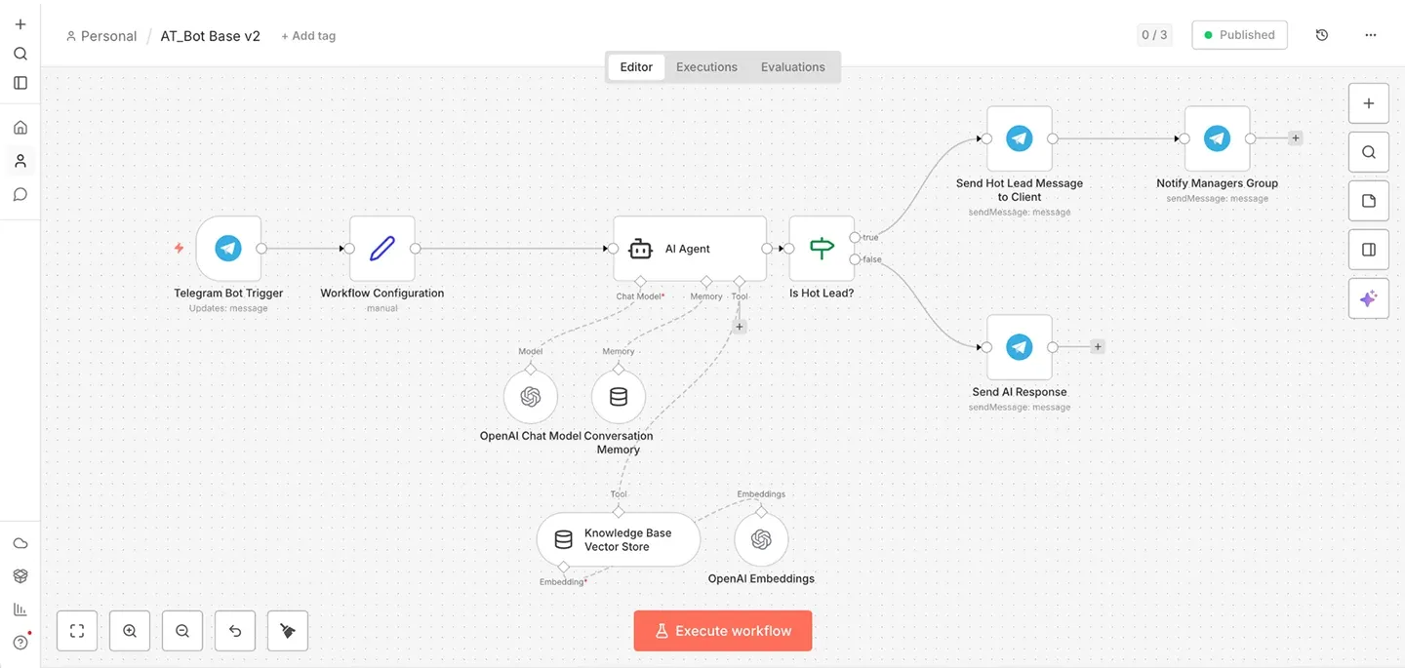Select the OpenAI Embeddings node
1405x668 pixels.
(x=761, y=539)
